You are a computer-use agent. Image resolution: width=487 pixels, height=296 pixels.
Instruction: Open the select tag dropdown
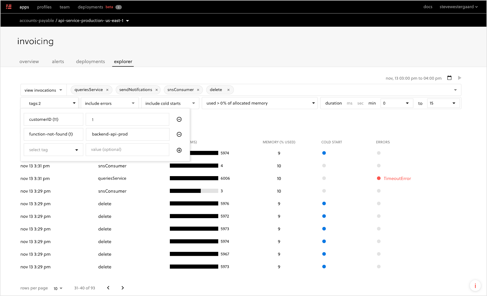(x=53, y=150)
